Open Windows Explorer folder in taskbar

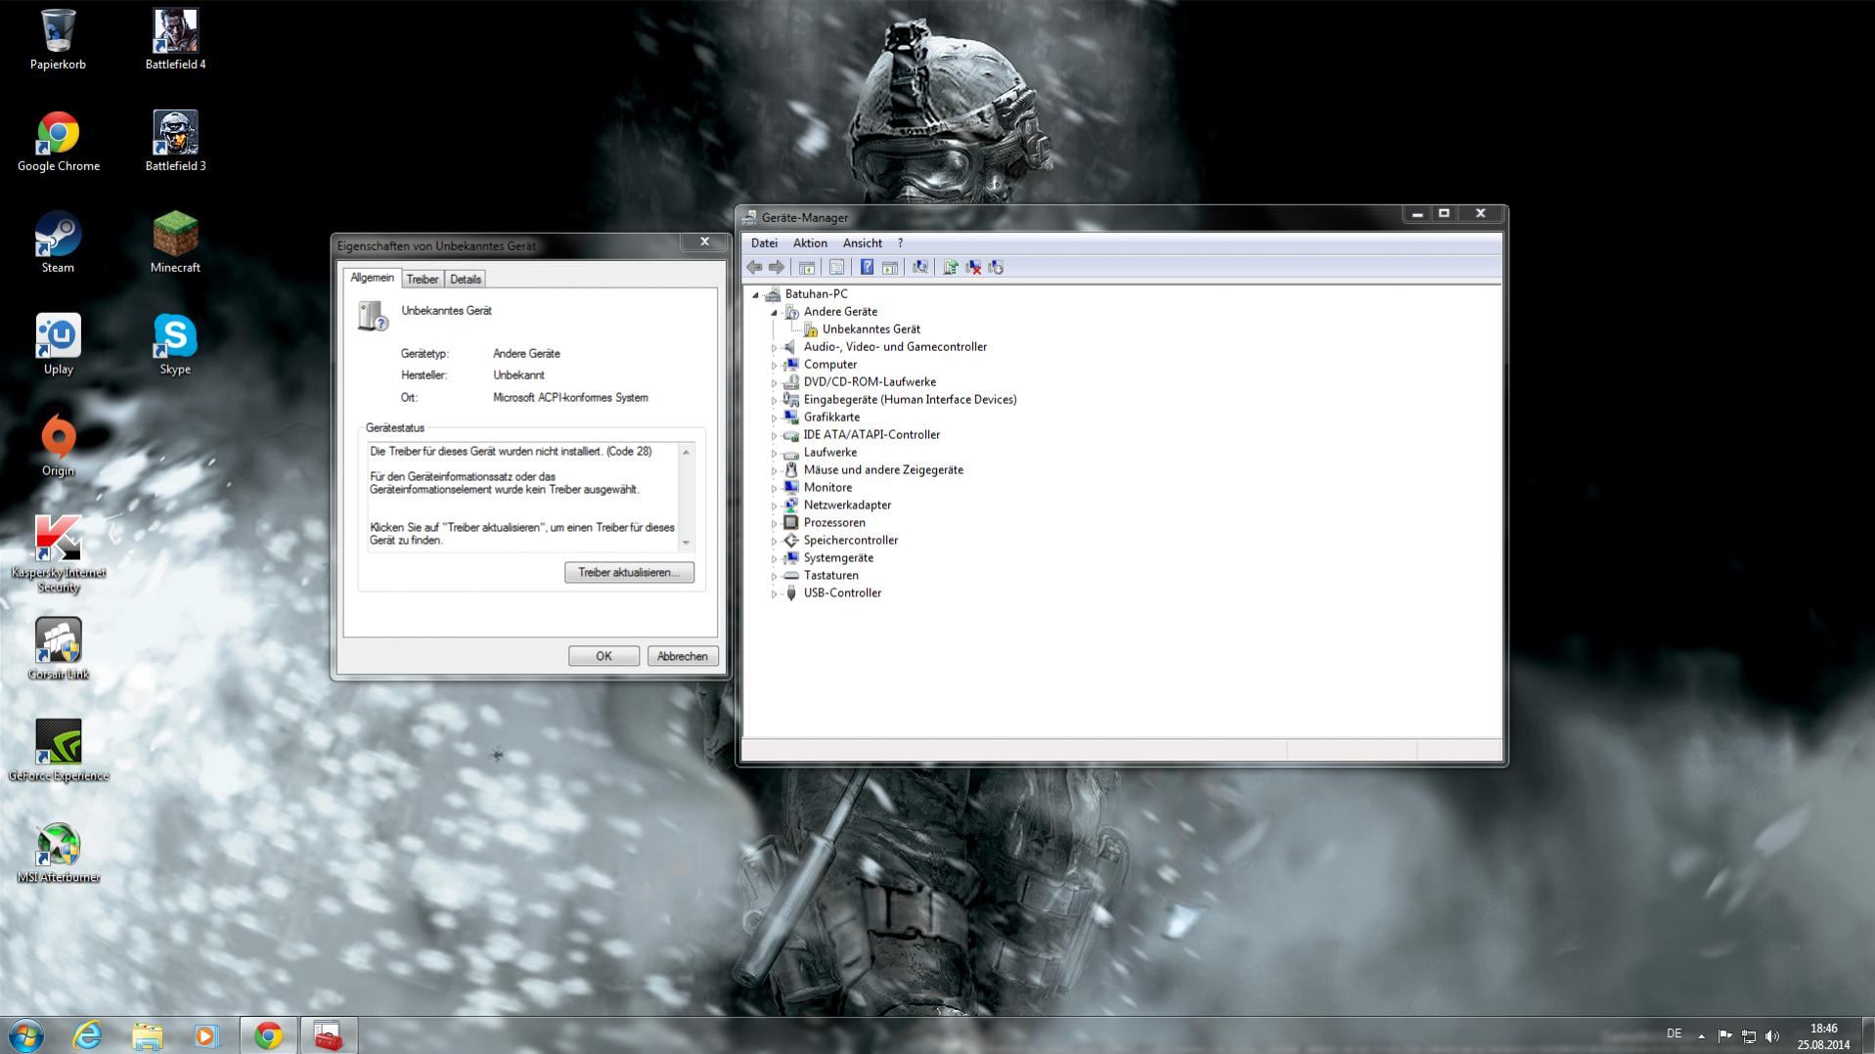click(x=147, y=1035)
